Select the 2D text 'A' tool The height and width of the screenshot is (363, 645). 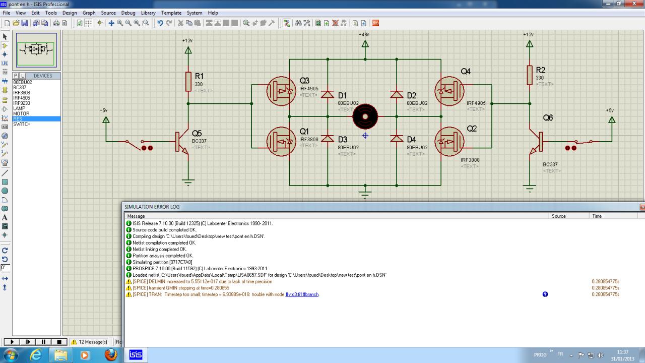coord(5,217)
